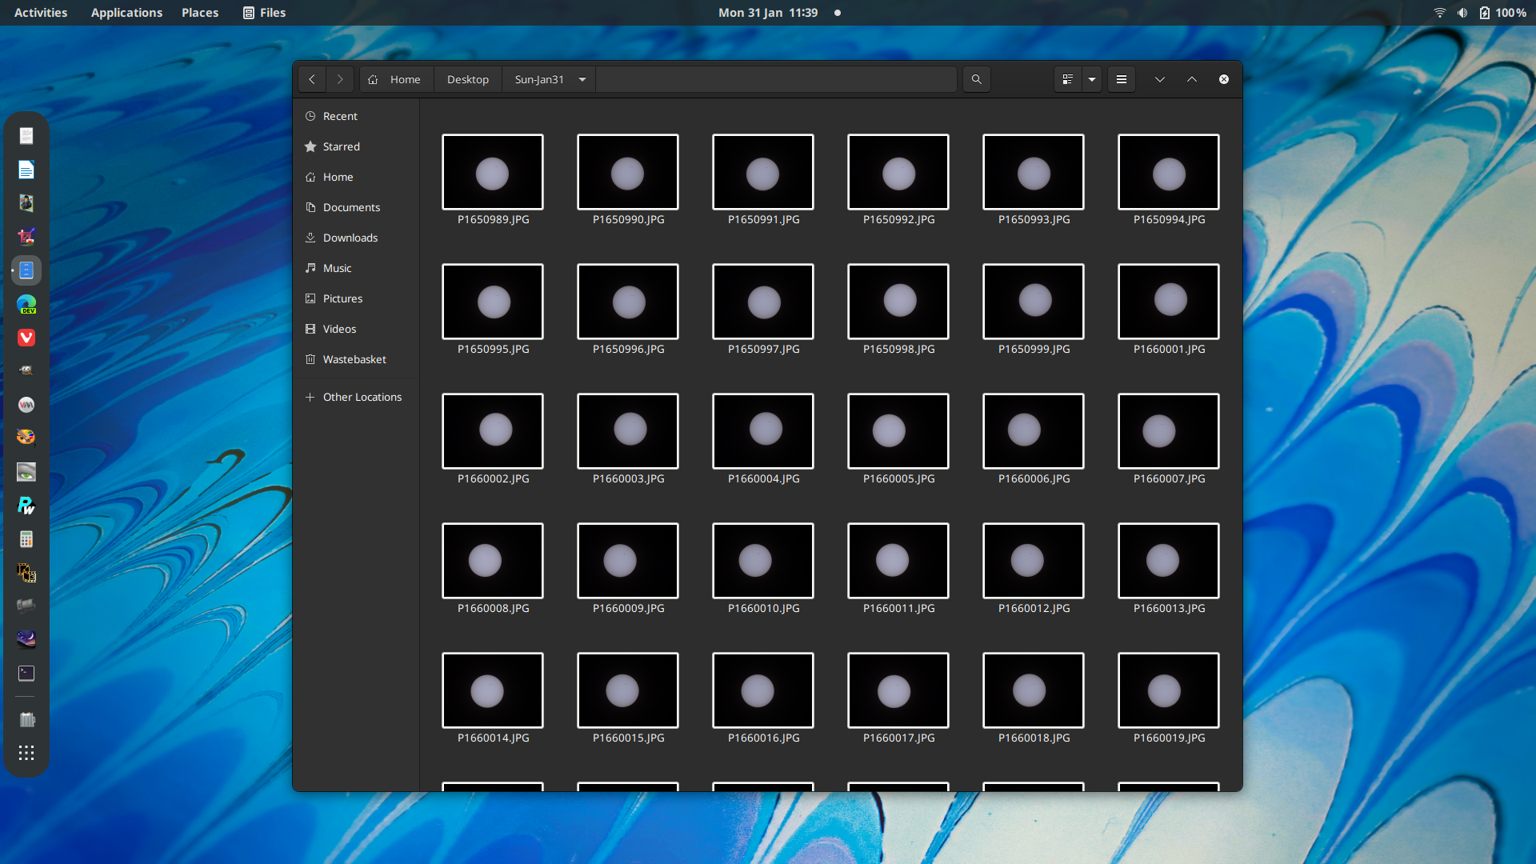This screenshot has width=1536, height=864.
Task: Open Applications menu in top bar
Action: pos(126,13)
